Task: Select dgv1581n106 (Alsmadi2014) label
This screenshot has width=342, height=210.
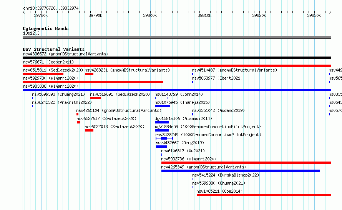Action: (183, 118)
